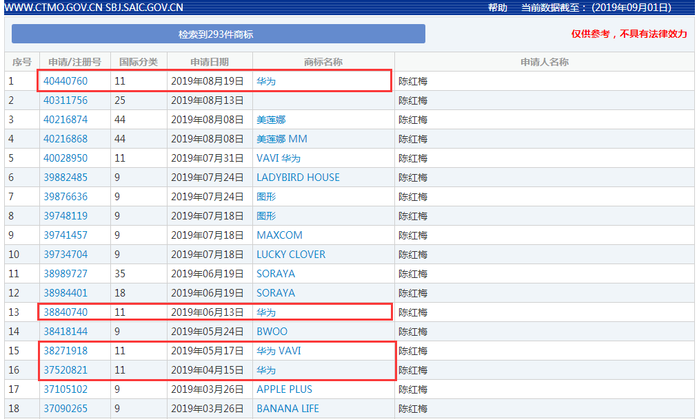Image resolution: width=697 pixels, height=419 pixels.
Task: Open registration number 40216868
Action: [x=65, y=139]
